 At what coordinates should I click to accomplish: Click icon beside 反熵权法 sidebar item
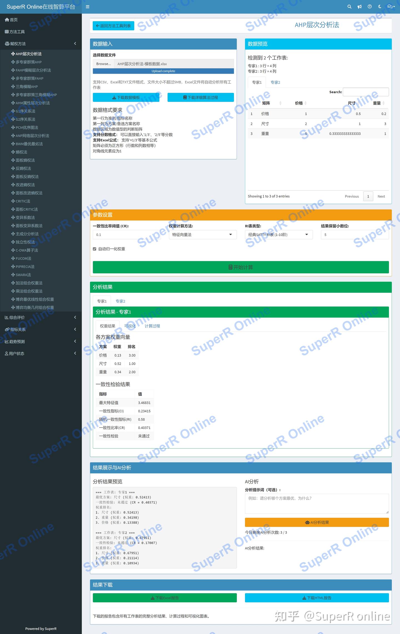[x=13, y=168]
